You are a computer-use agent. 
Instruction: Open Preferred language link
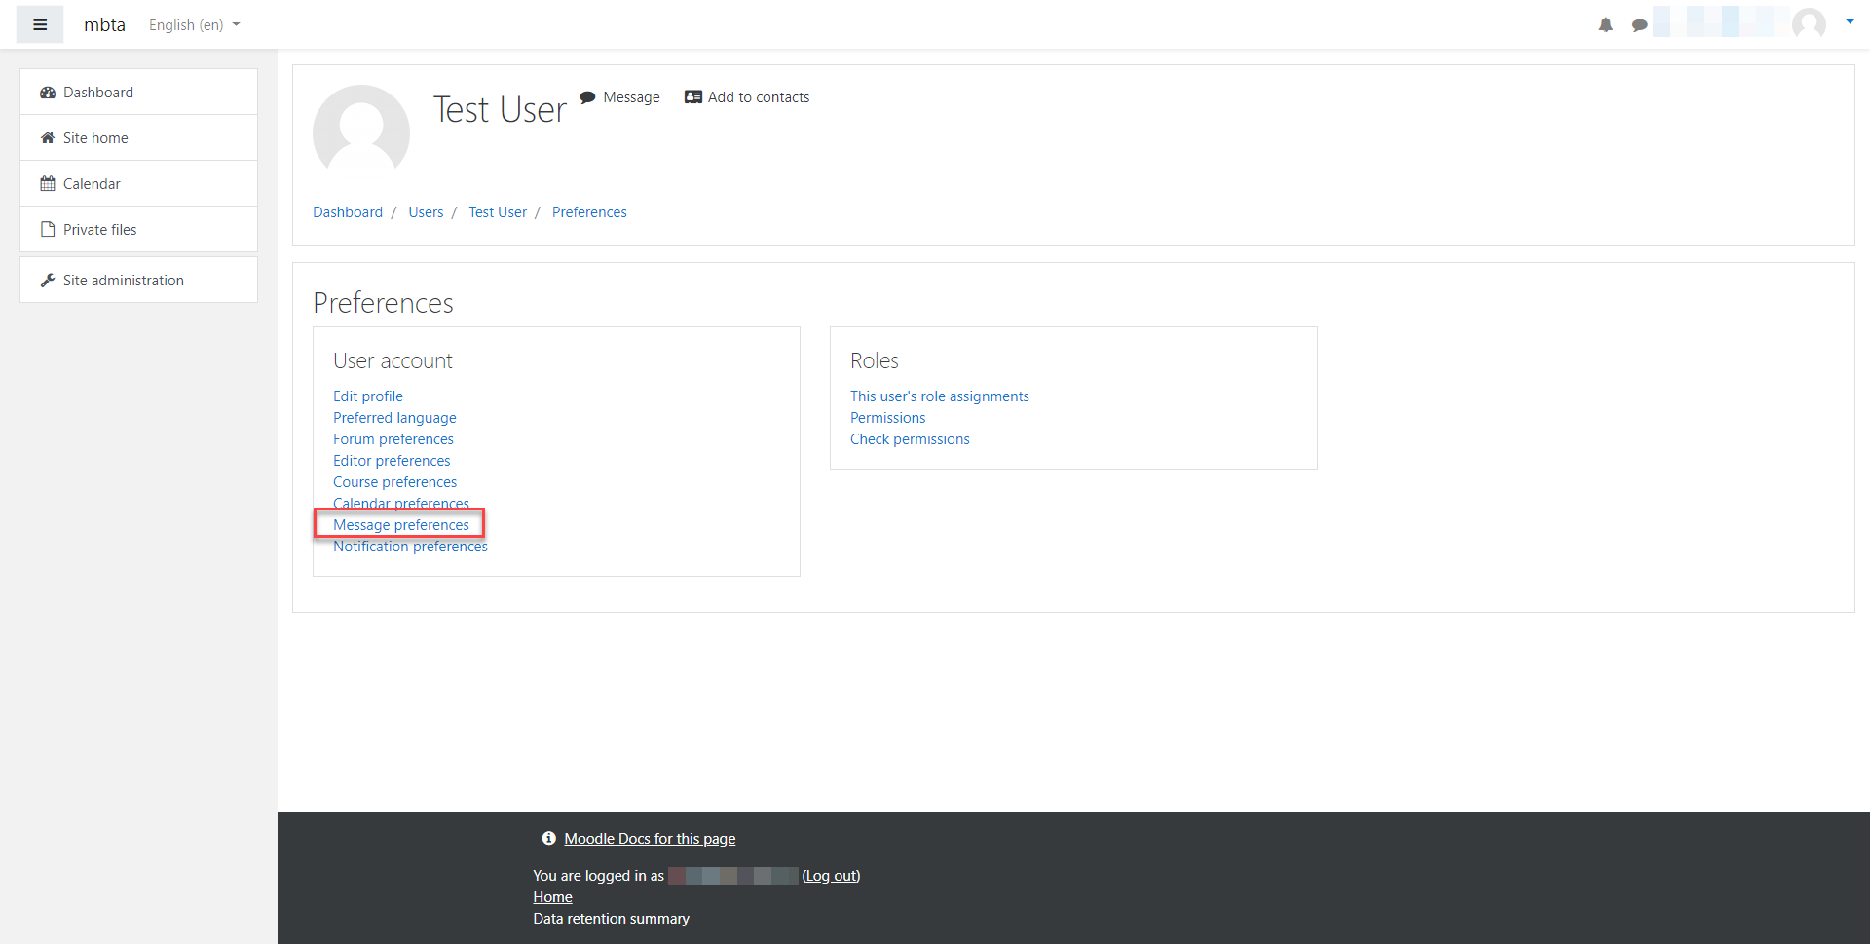(394, 418)
